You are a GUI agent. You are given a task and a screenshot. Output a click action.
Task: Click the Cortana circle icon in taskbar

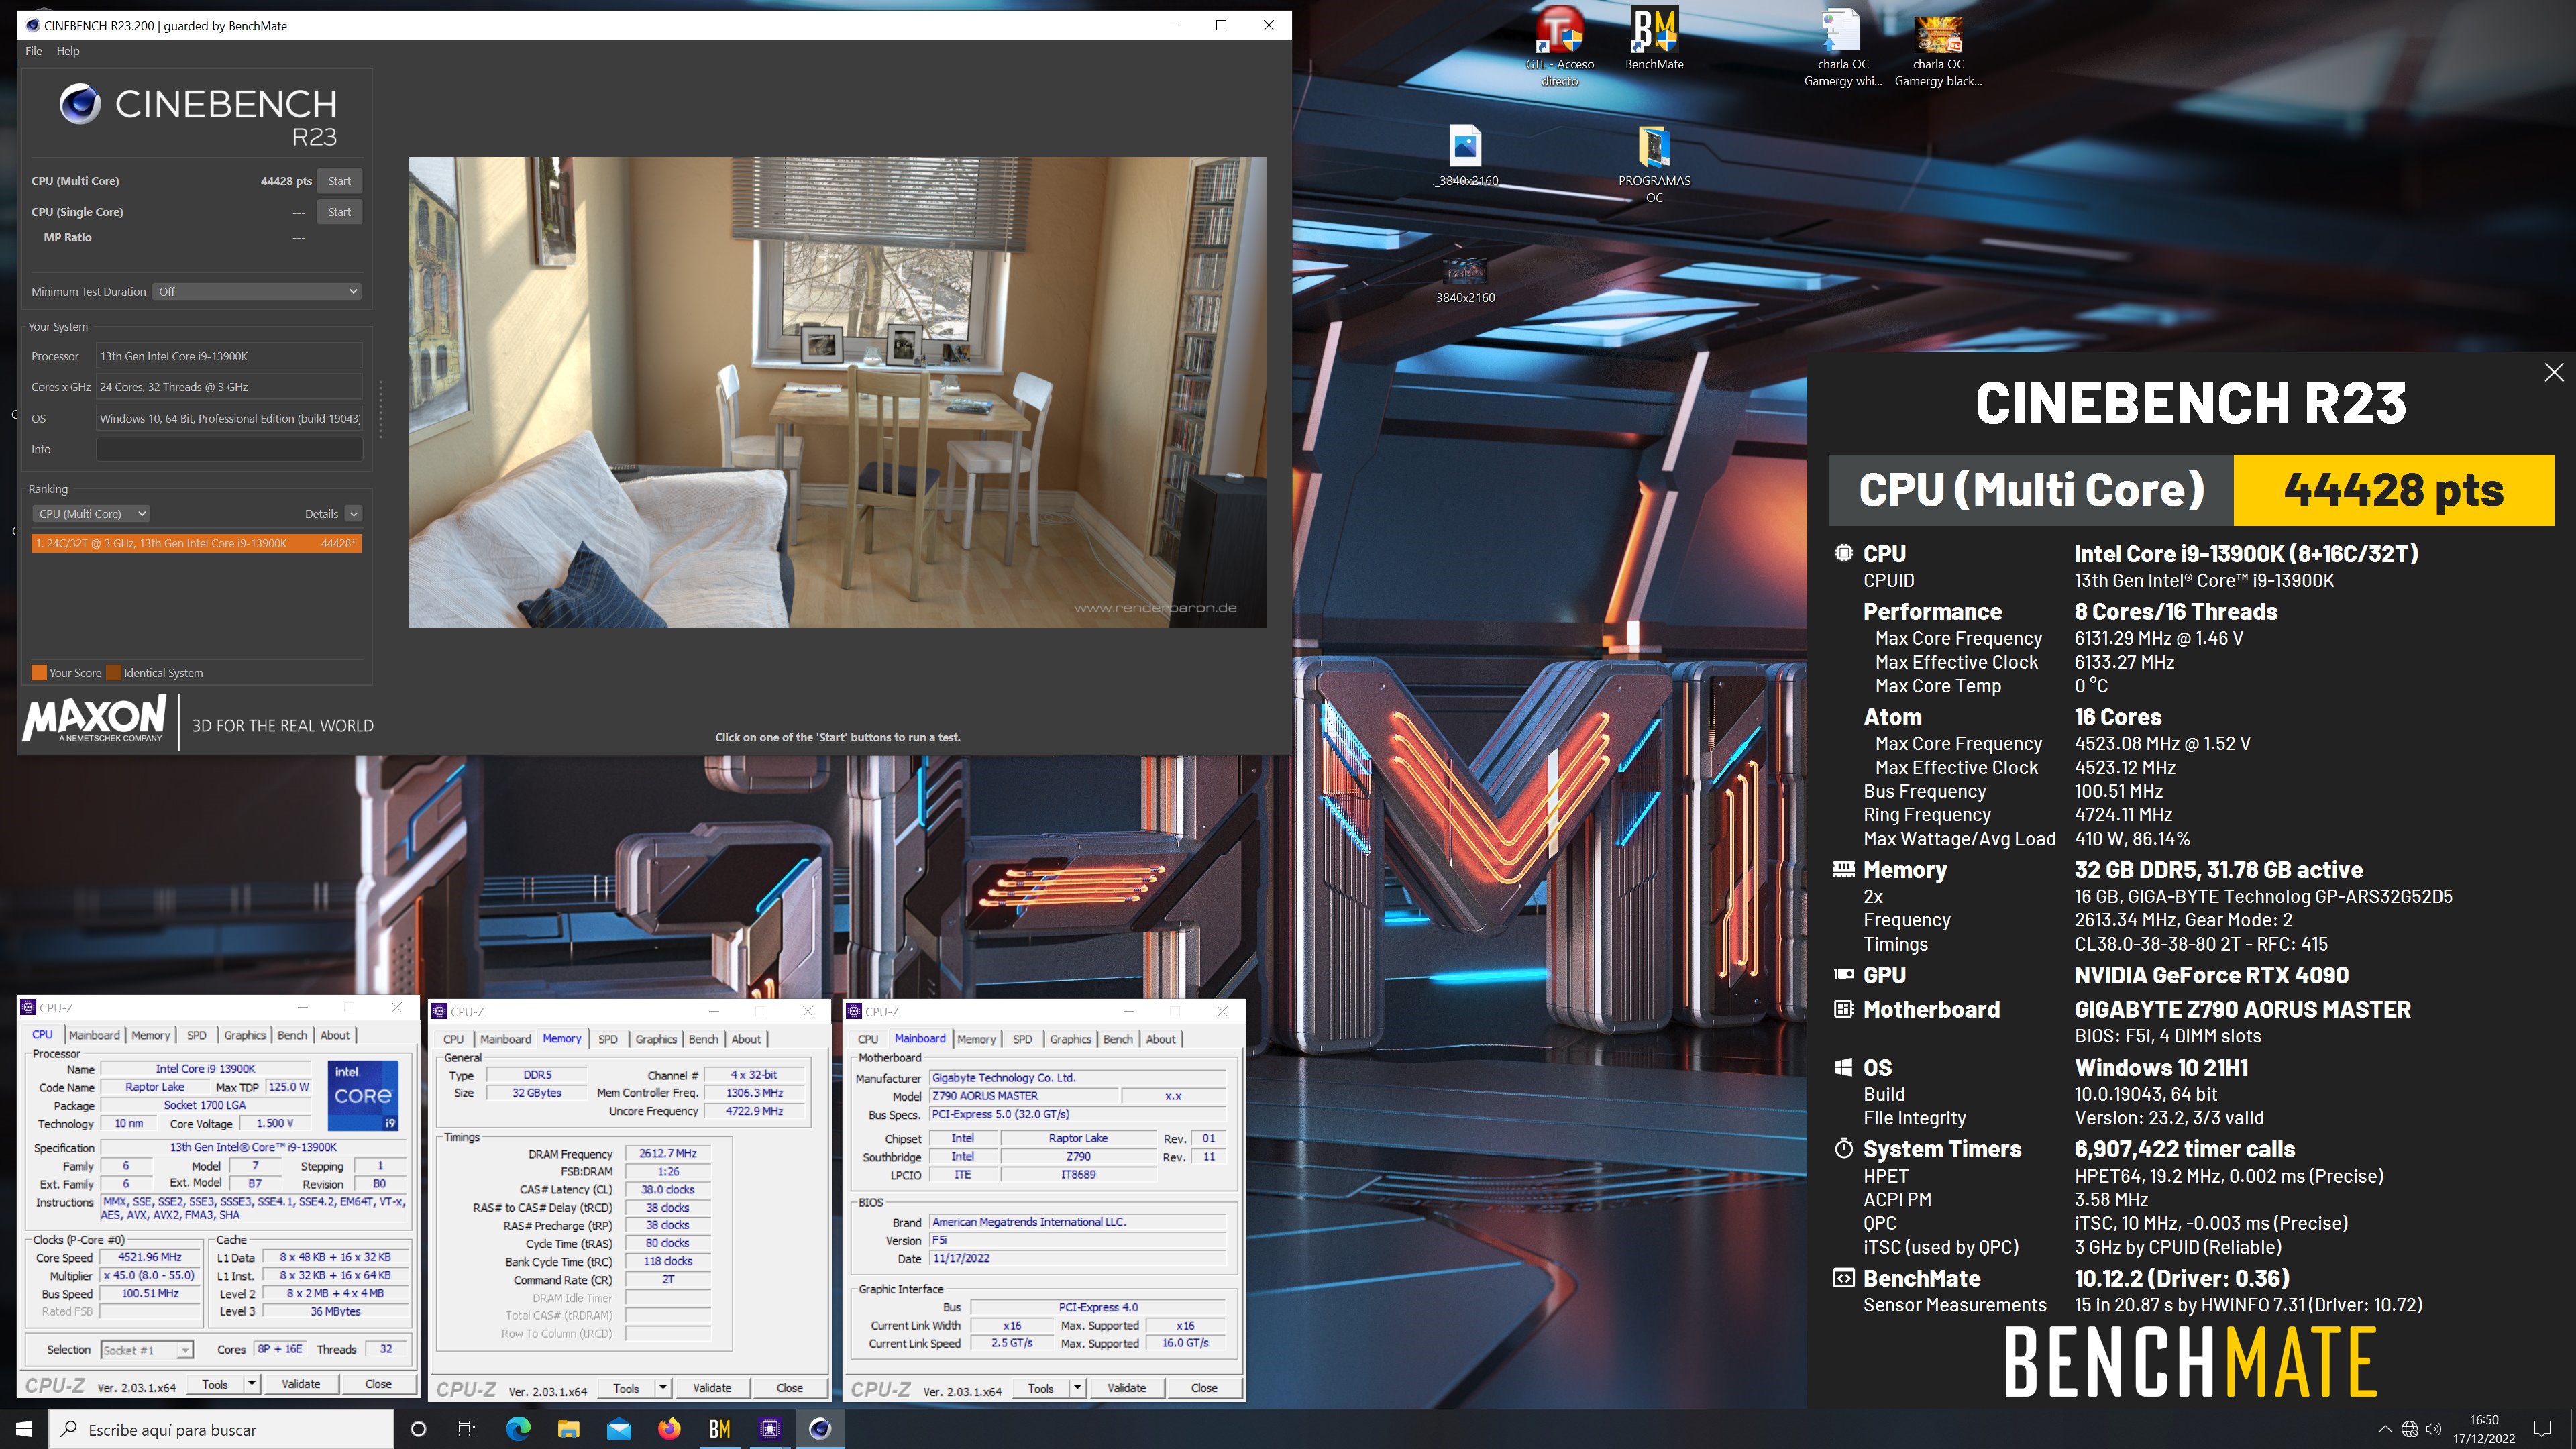coord(418,1429)
